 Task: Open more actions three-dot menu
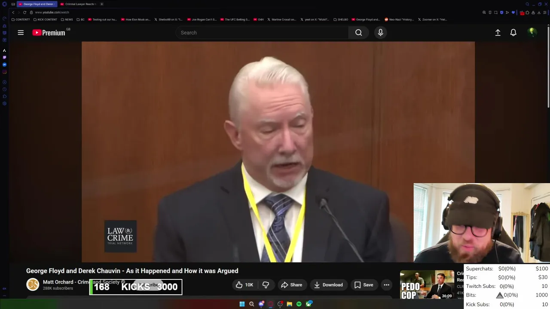386,285
